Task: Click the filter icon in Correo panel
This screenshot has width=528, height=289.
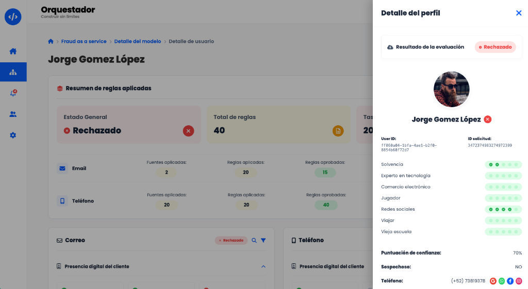Action: tap(263, 240)
